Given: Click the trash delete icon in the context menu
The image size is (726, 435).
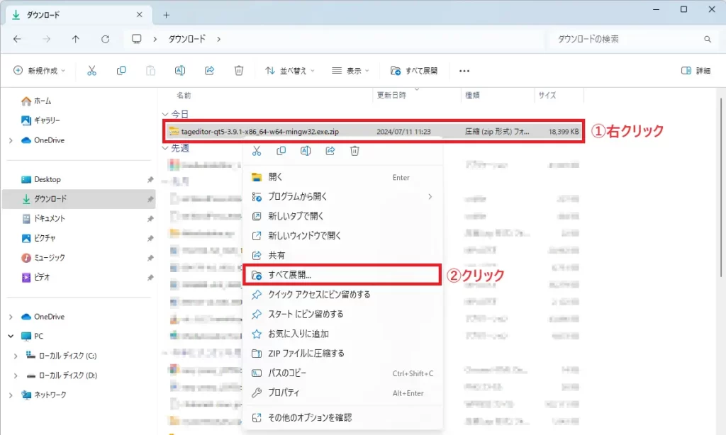Looking at the screenshot, I should (355, 151).
